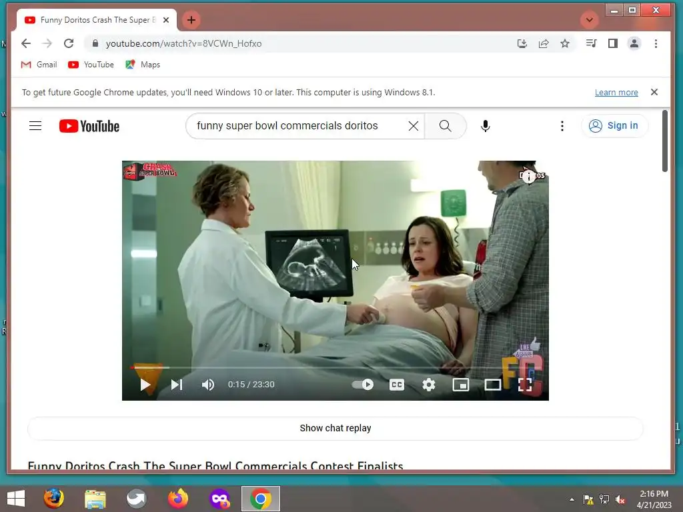This screenshot has width=683, height=512.
Task: Go forward in browser history
Action: coord(47,43)
